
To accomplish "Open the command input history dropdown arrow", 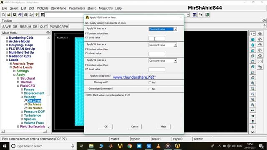I will pyautogui.click(x=188, y=15).
